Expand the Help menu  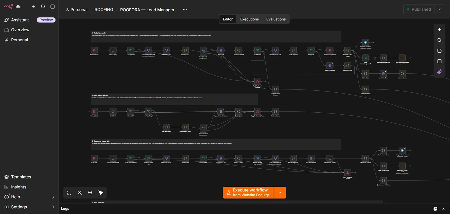tap(29, 197)
